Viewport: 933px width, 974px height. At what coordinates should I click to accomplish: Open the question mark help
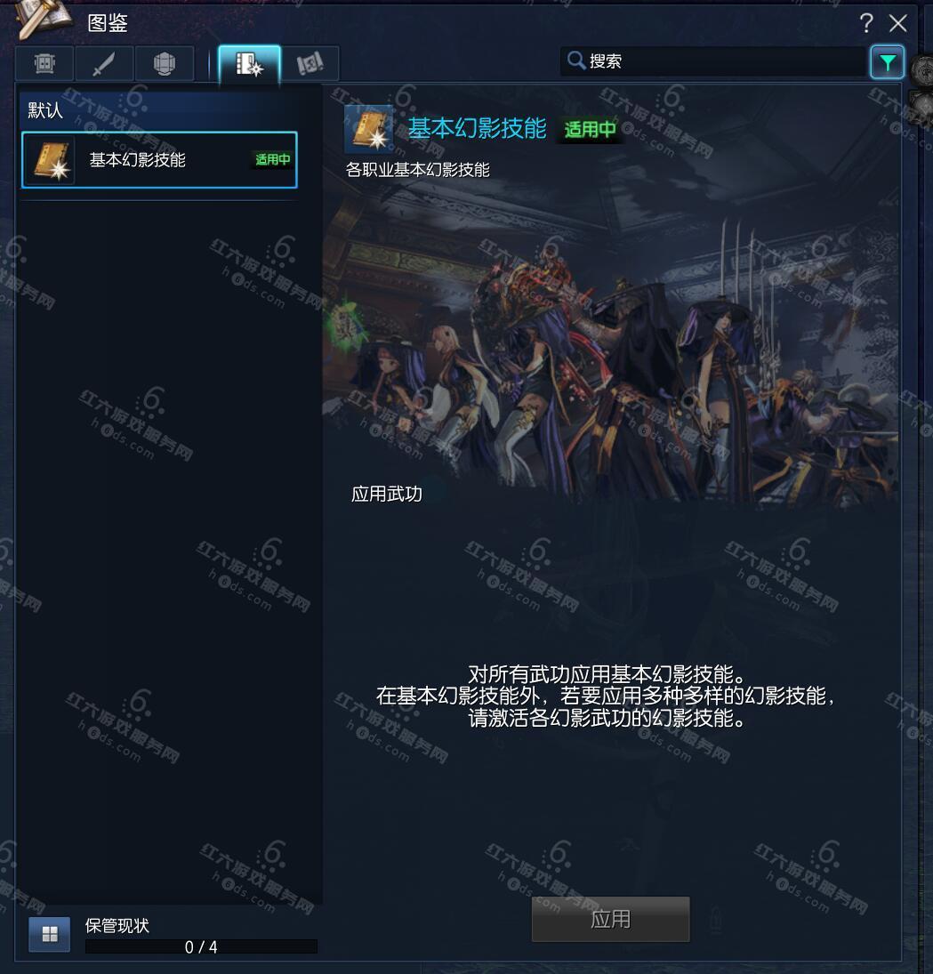pyautogui.click(x=866, y=24)
